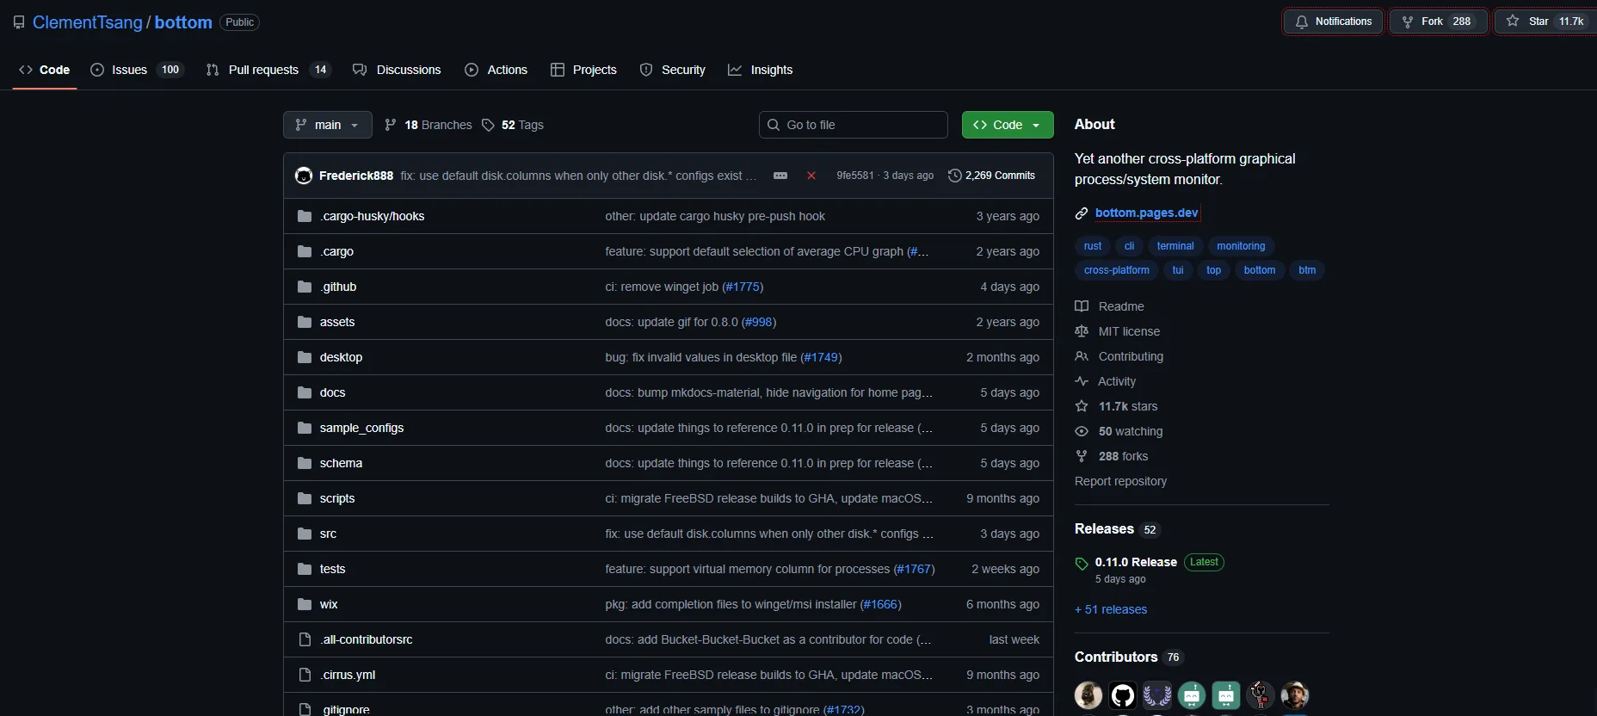Open 0.11.0 Release link
This screenshot has height=716, width=1597.
coord(1136,562)
